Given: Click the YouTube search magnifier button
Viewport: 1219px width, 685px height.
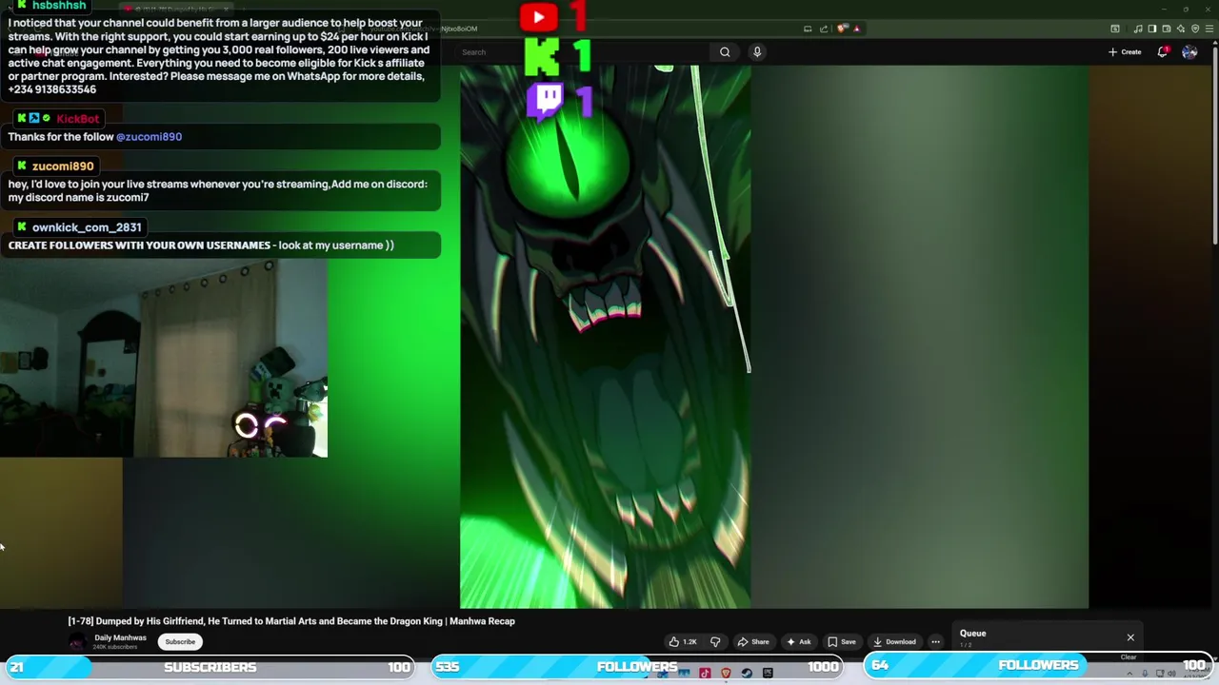Looking at the screenshot, I should [x=725, y=52].
